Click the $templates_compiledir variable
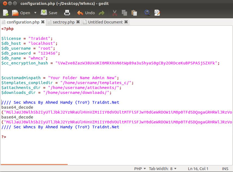This screenshot has width=233, height=172. click(x=27, y=83)
